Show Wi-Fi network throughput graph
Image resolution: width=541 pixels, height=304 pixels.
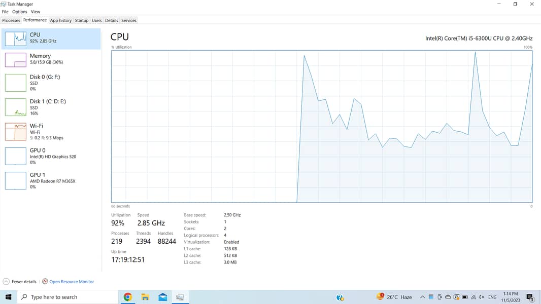click(x=15, y=131)
